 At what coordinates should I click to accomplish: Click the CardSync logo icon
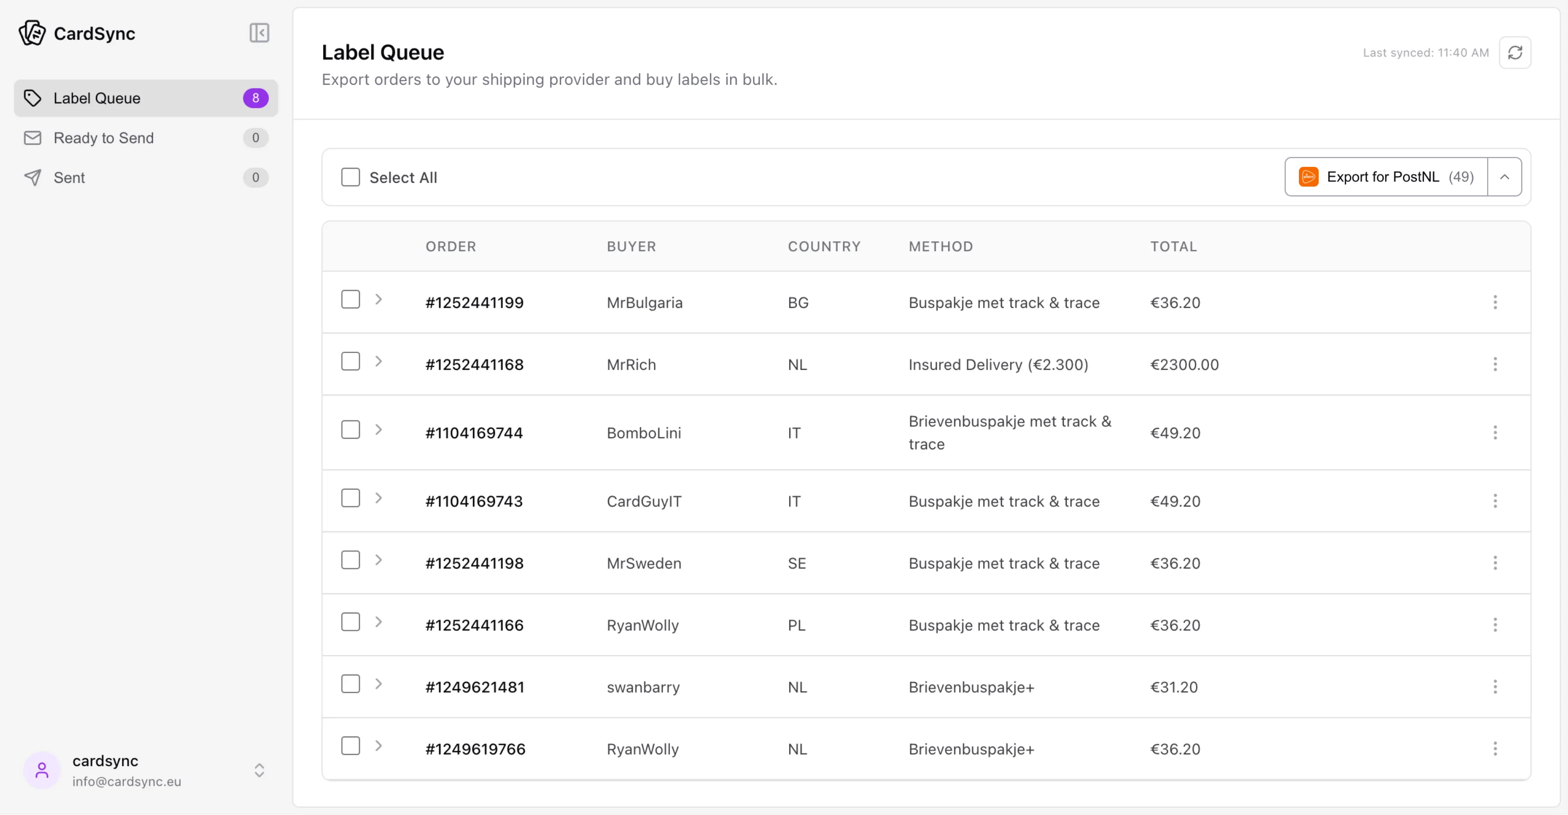coord(33,33)
